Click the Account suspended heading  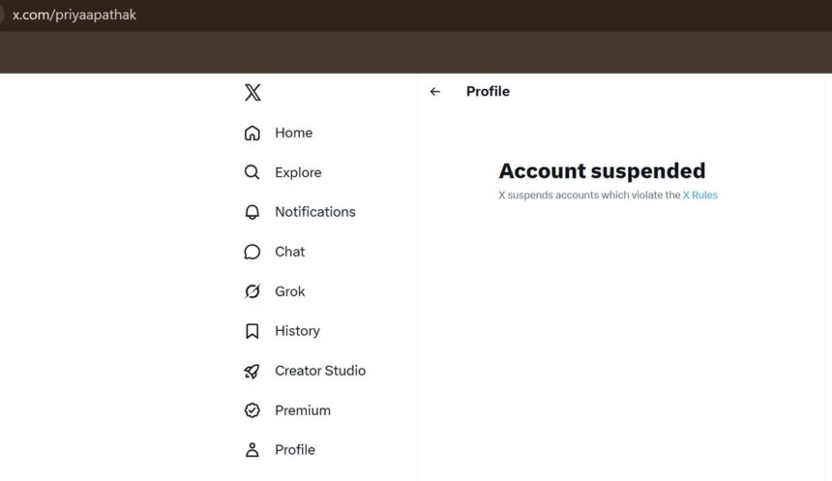coord(602,171)
